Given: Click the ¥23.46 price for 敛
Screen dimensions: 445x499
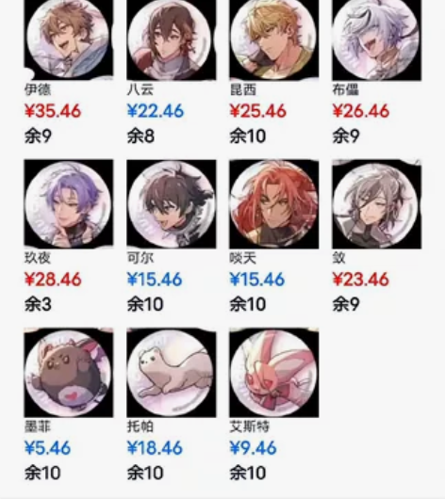Looking at the screenshot, I should coord(360,280).
